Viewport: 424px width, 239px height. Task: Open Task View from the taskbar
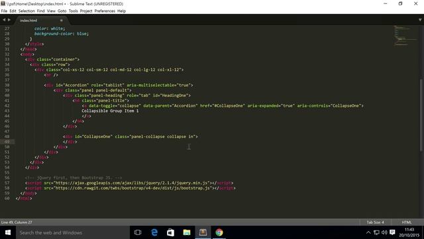(x=138, y=232)
